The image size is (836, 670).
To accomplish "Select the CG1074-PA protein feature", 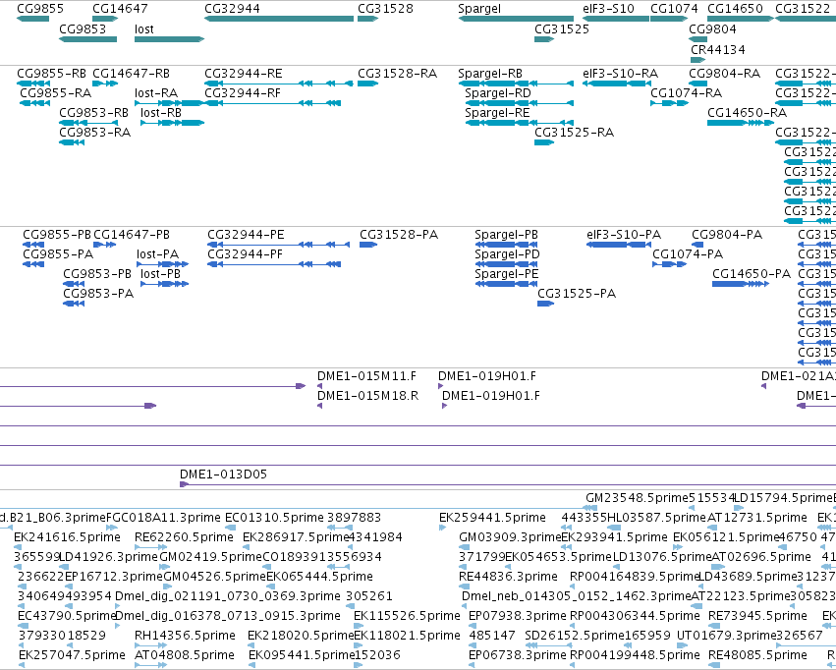I will coord(669,264).
